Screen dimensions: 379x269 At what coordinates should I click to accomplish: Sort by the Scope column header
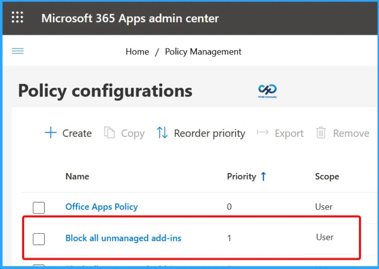(327, 177)
